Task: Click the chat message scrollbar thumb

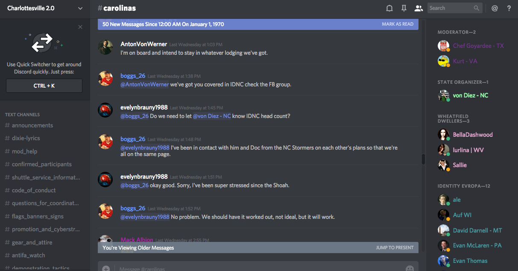Action: click(423, 159)
